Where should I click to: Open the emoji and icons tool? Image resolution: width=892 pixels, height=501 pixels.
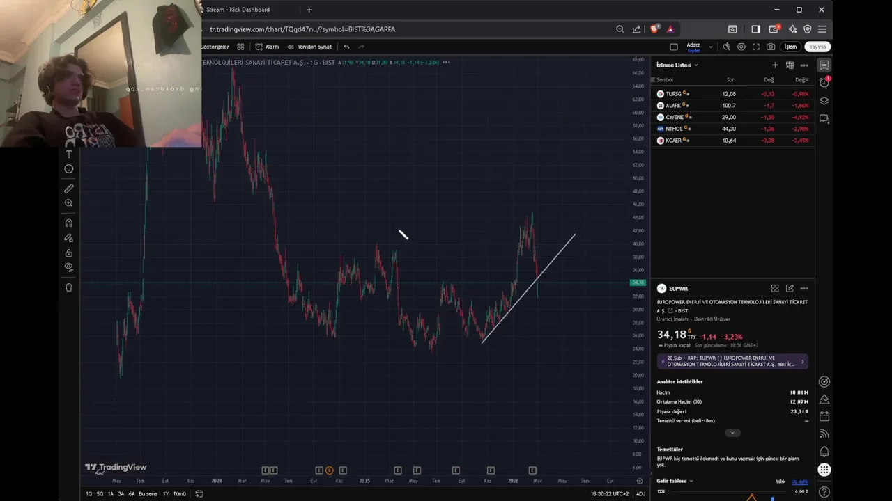(x=68, y=169)
